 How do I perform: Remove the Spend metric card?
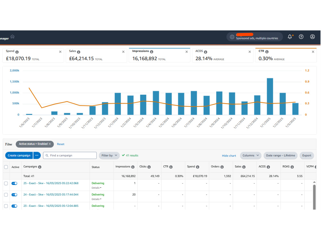pos(60,52)
